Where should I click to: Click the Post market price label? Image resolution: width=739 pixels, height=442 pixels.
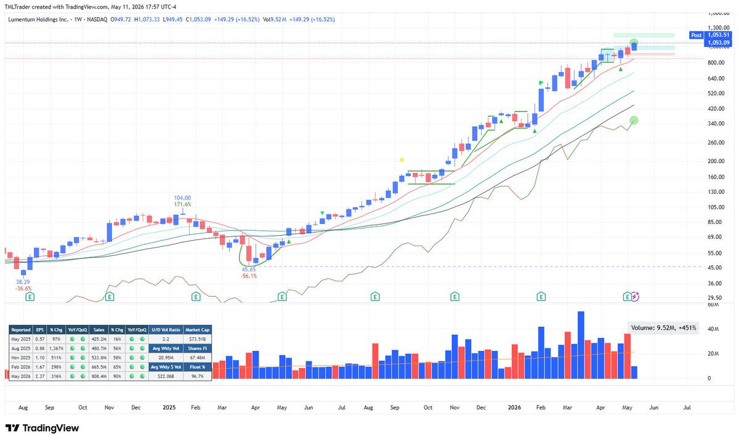(697, 36)
